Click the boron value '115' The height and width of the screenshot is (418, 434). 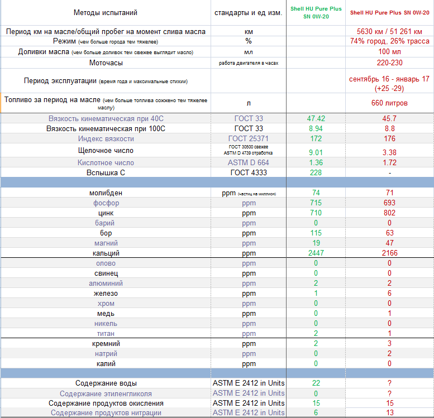[316, 233]
